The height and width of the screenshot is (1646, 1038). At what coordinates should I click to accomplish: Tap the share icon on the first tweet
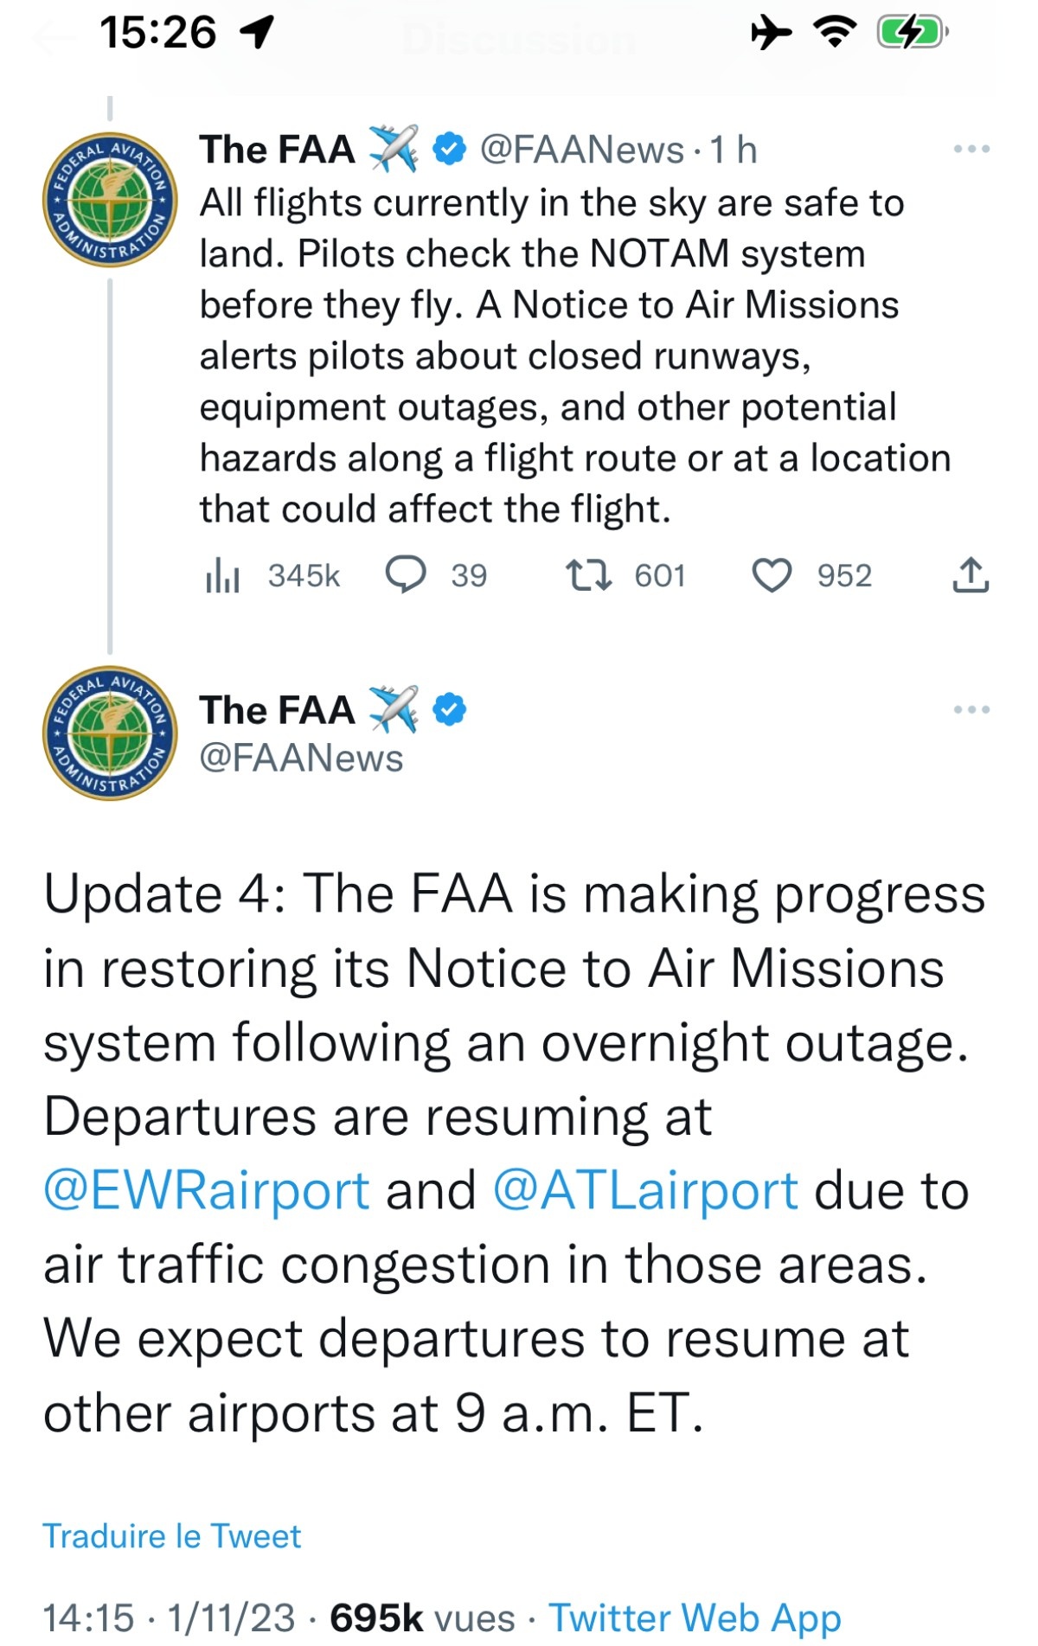tap(971, 576)
